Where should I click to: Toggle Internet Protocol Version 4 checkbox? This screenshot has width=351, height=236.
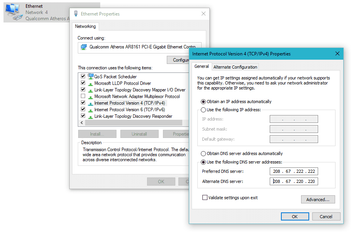83,103
